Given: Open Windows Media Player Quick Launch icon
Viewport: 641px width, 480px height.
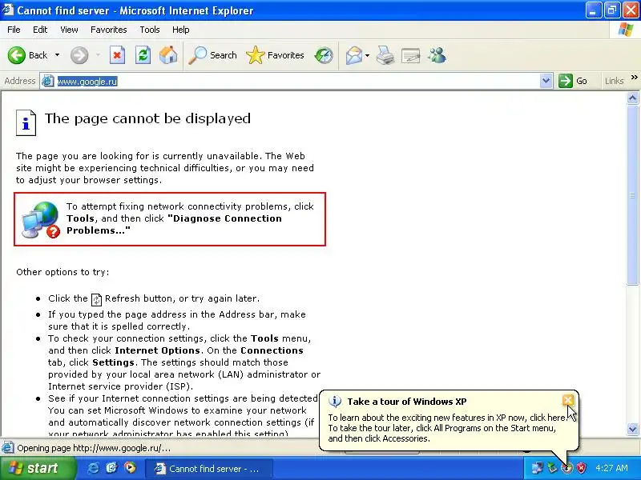Looking at the screenshot, I should (x=130, y=467).
